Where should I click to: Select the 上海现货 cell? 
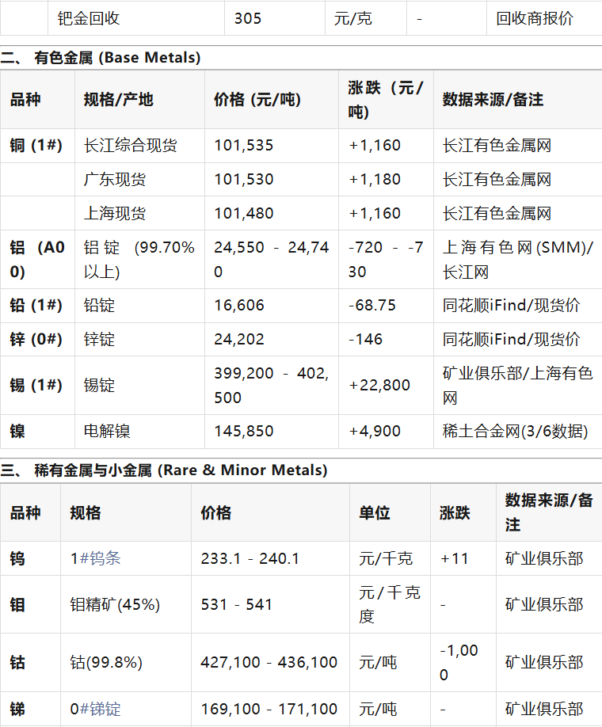115,214
